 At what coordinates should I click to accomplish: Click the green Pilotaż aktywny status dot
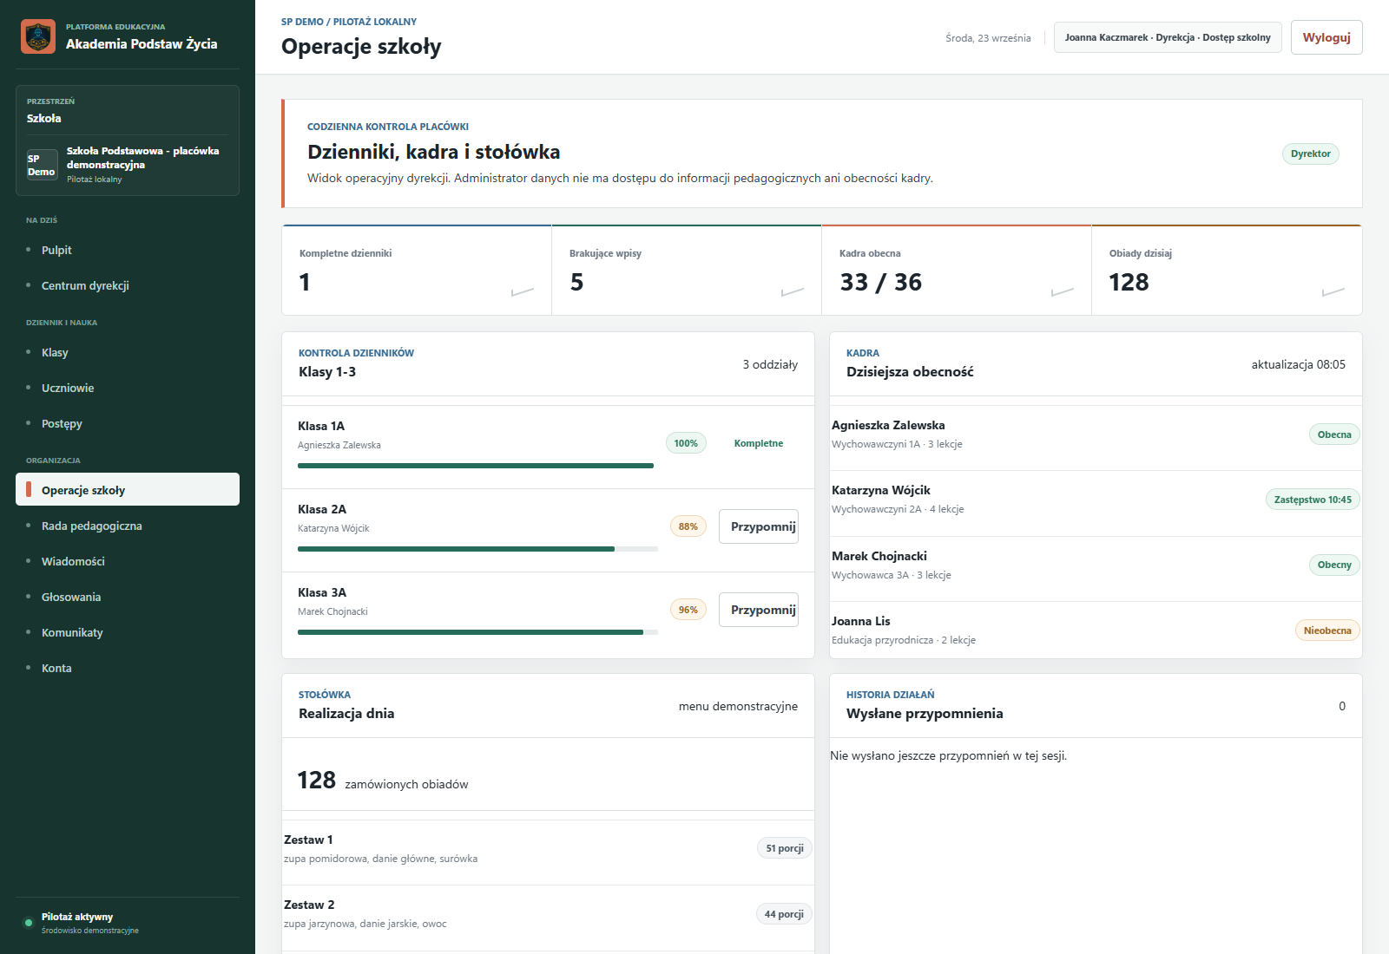point(29,923)
